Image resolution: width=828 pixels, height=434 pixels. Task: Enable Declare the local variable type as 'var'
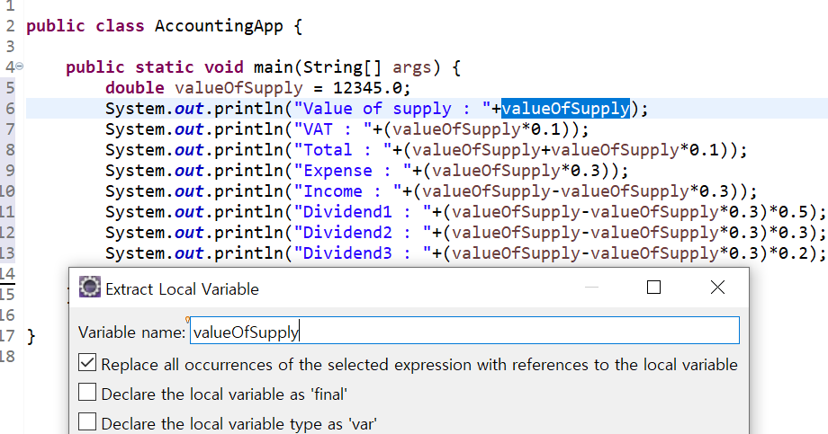point(87,422)
